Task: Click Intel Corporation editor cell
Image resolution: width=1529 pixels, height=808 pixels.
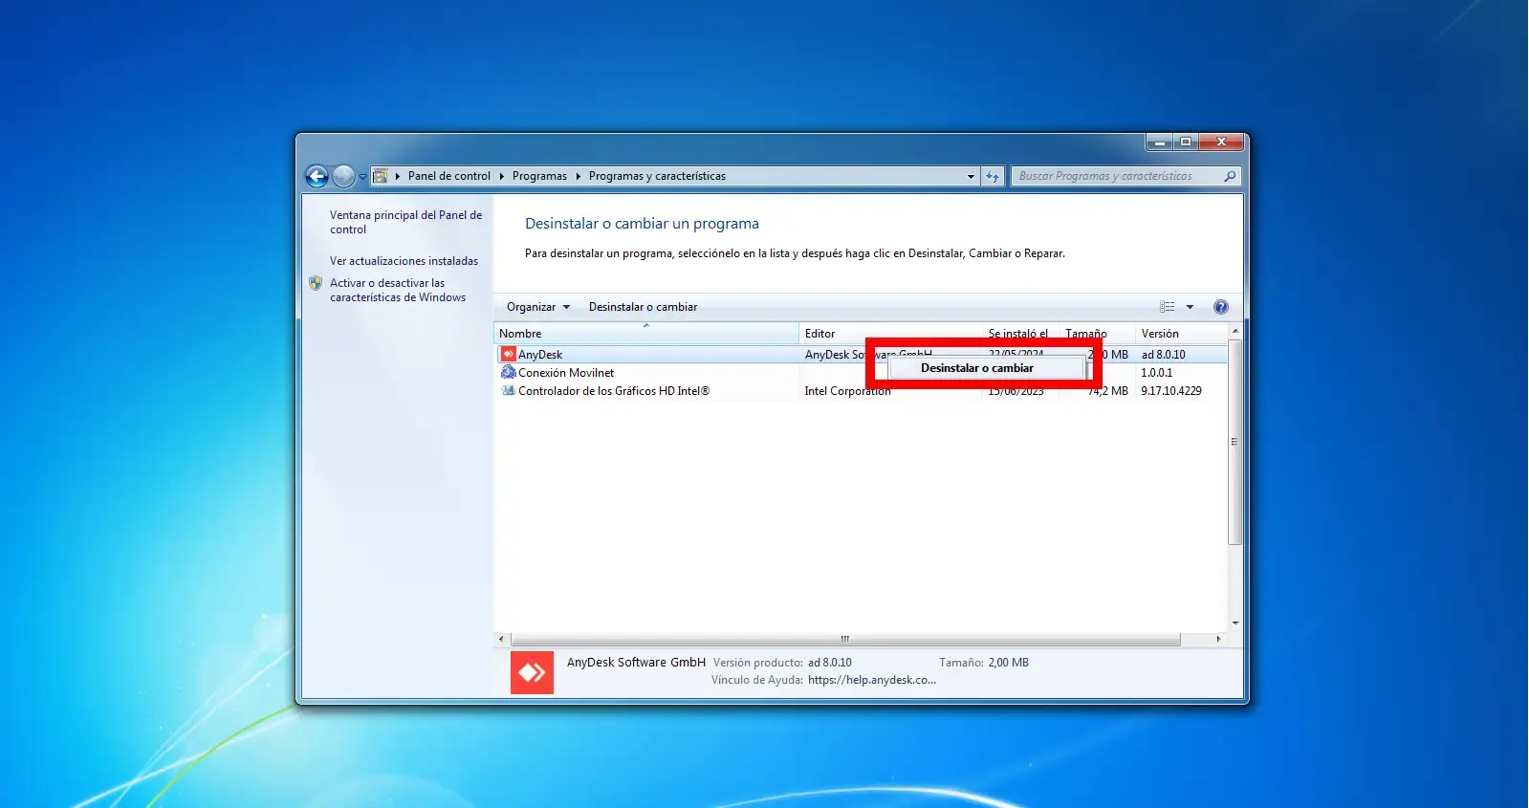Action: click(847, 391)
